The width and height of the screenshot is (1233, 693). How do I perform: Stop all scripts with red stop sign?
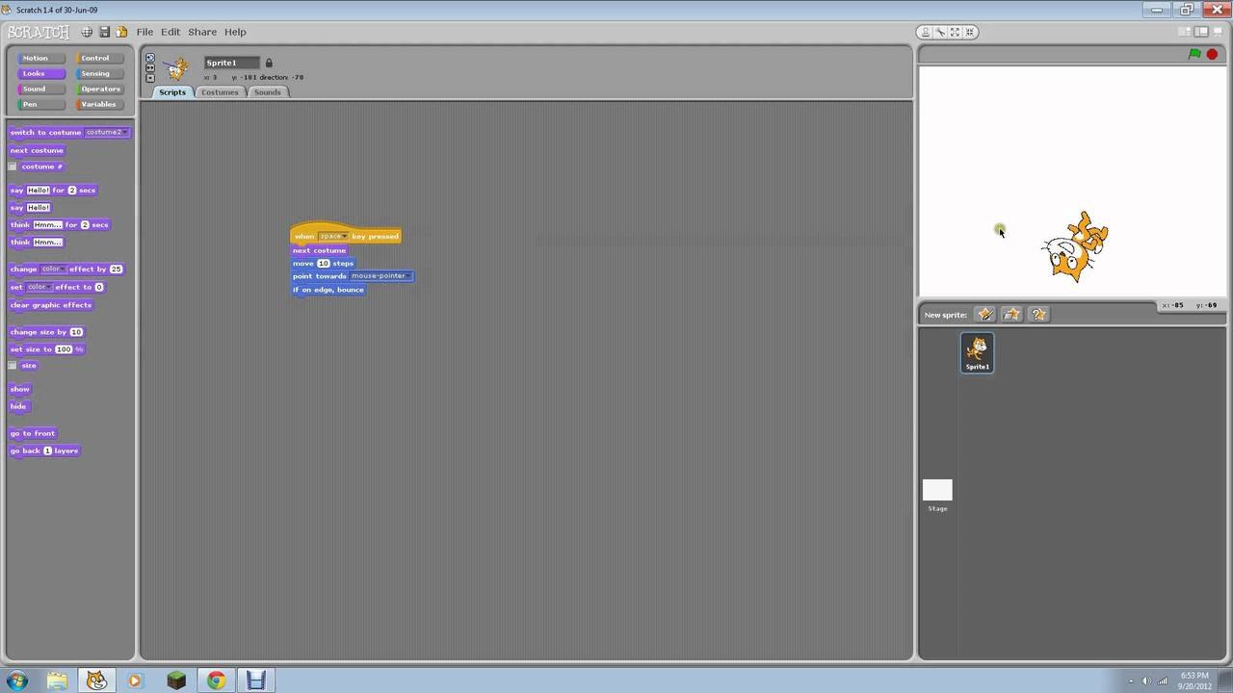(1212, 54)
